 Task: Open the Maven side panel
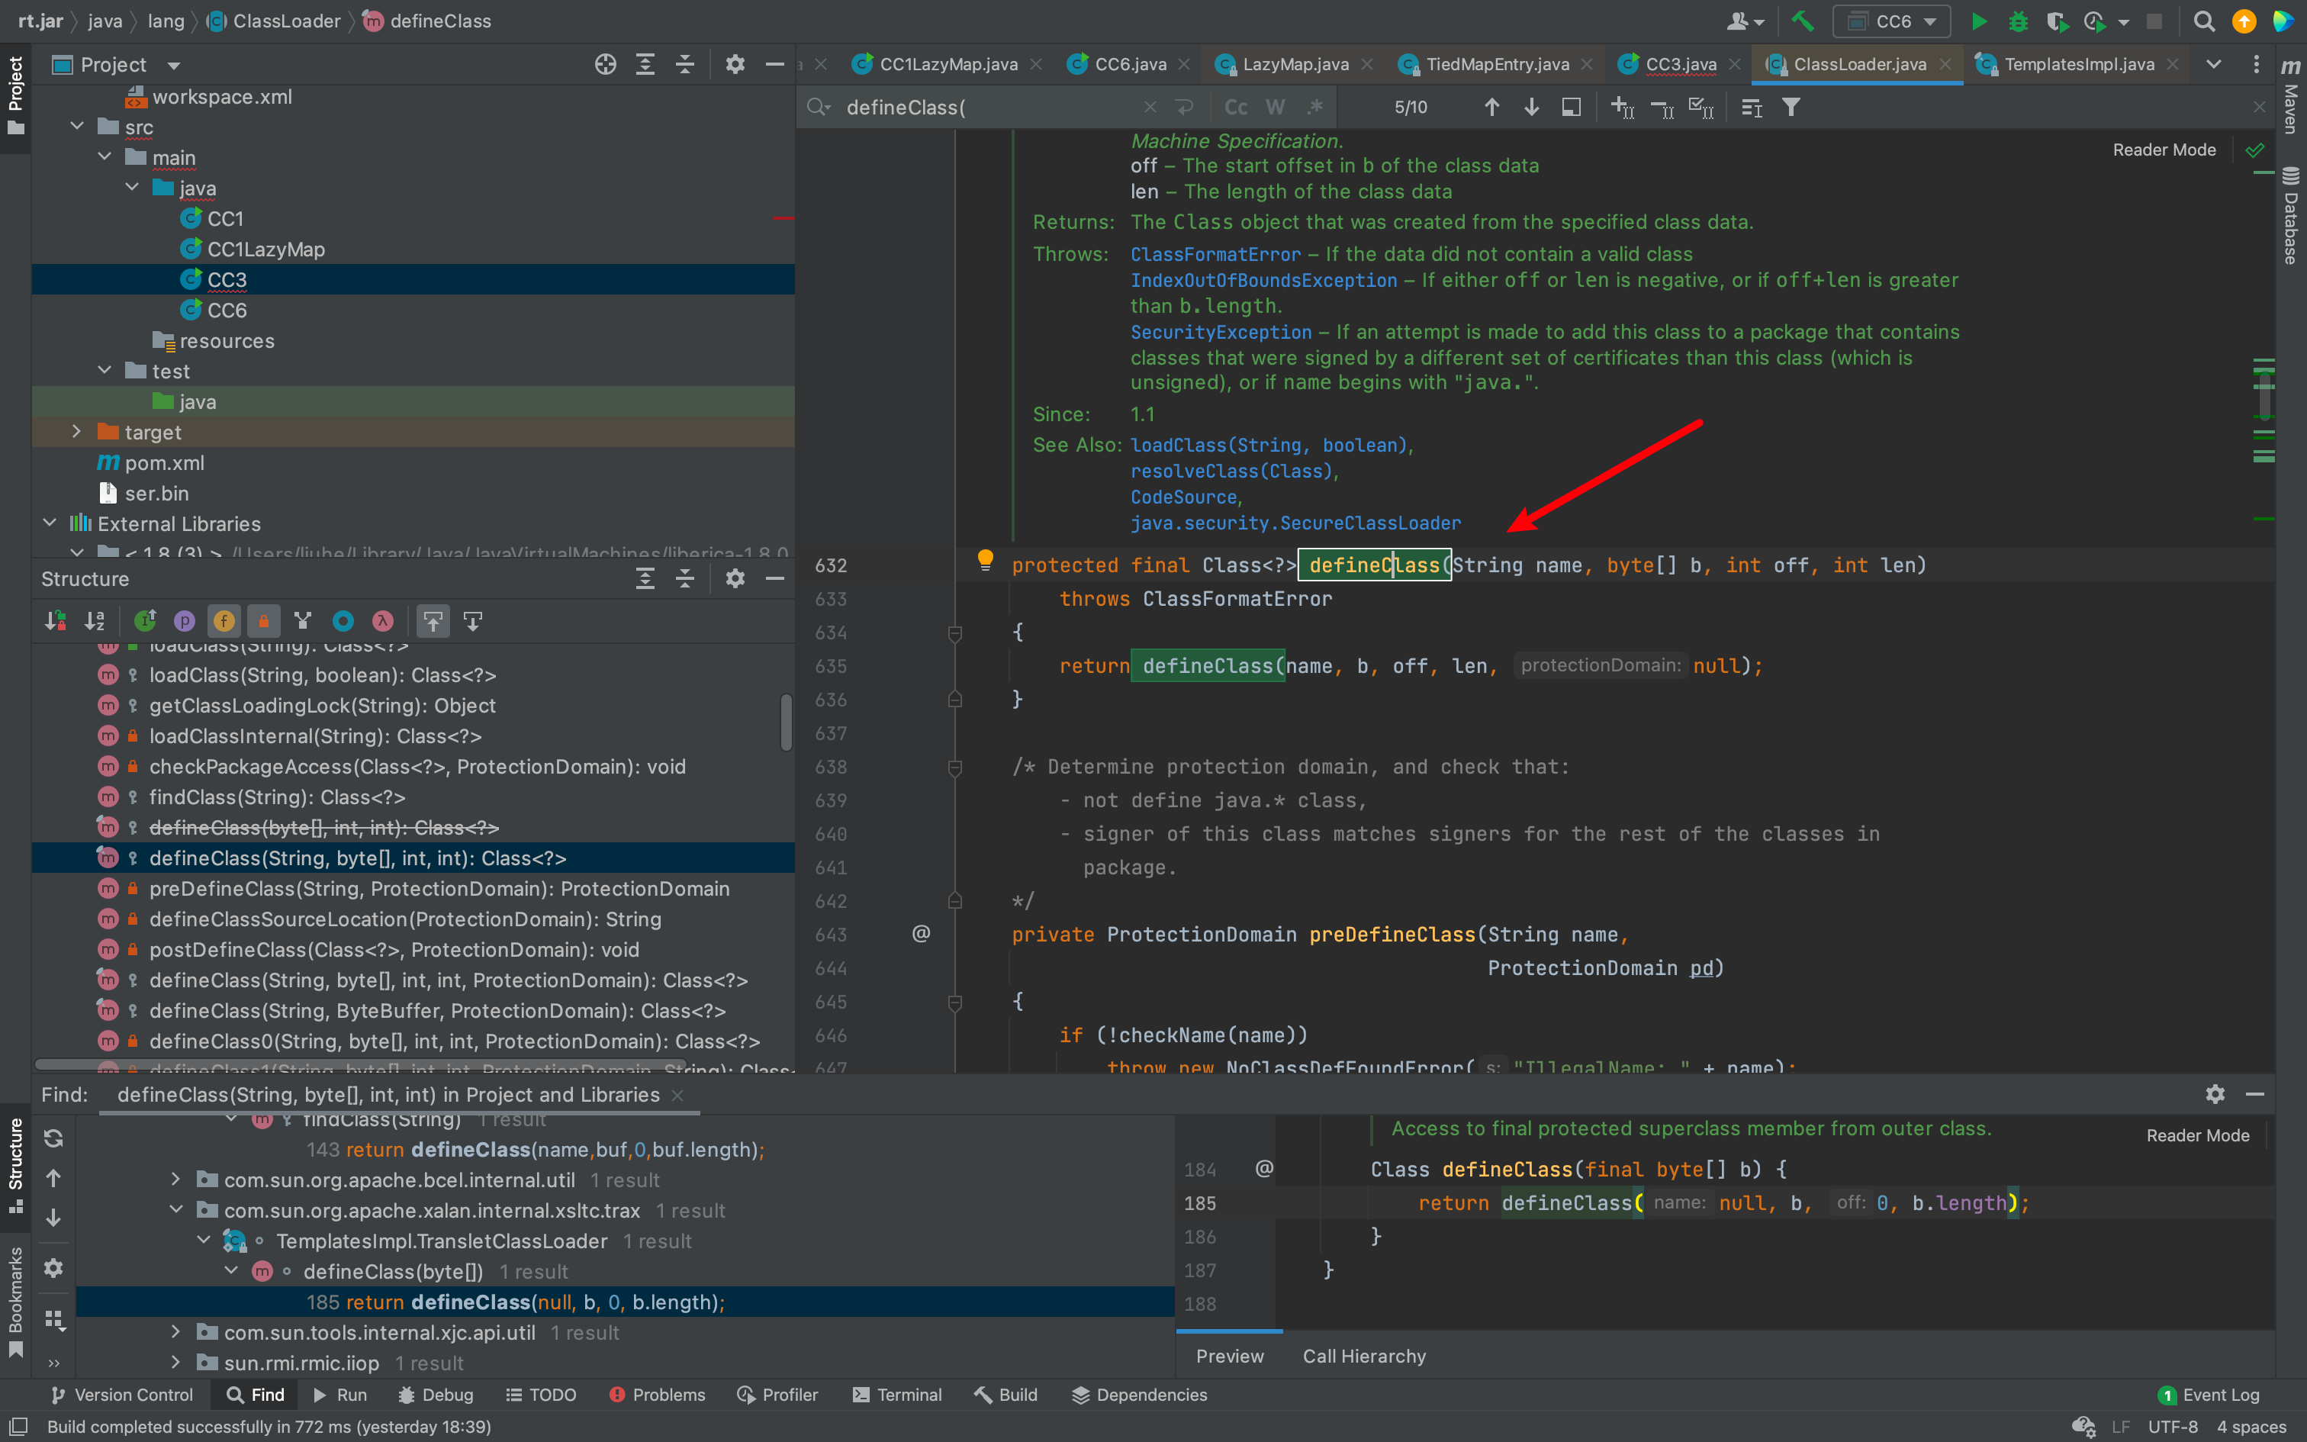pyautogui.click(x=2291, y=95)
